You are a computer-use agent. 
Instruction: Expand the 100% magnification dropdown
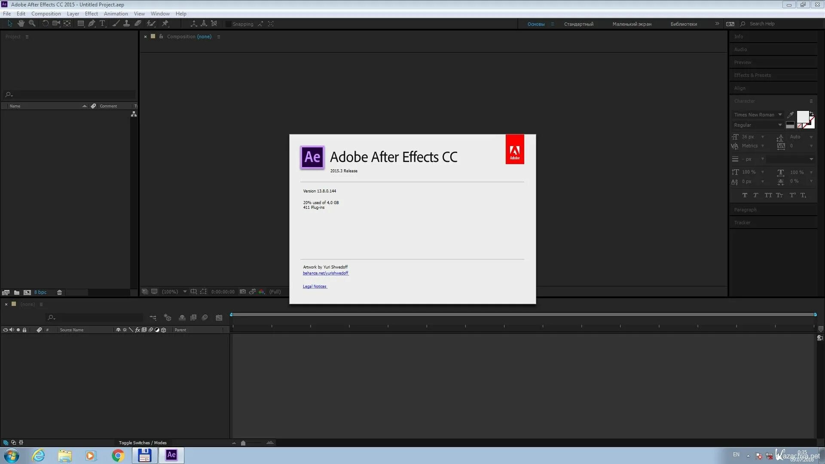coord(185,292)
